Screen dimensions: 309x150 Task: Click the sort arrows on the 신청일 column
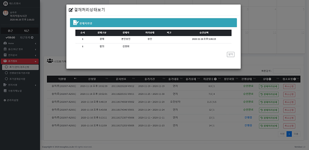click(107, 79)
